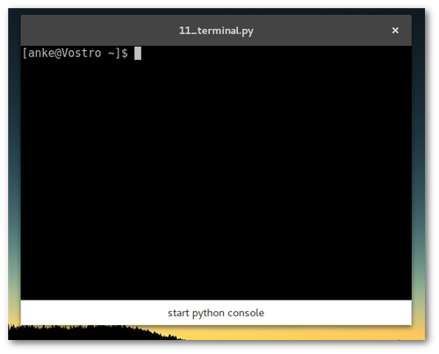Select the word Vostro in the prompt
The height and width of the screenshot is (354, 439).
[81, 53]
